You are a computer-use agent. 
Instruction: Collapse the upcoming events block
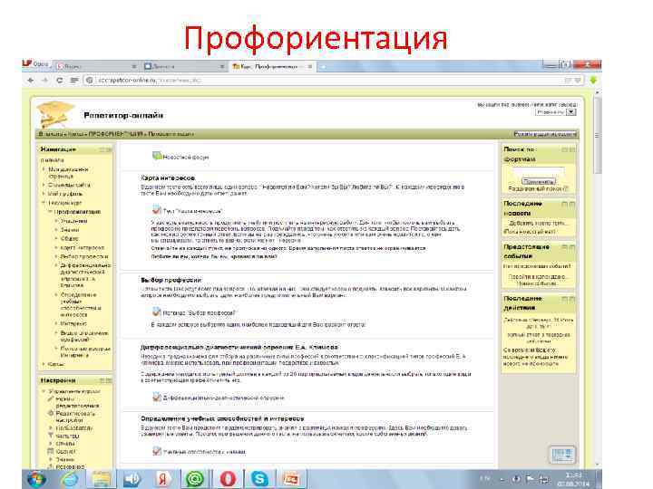(565, 247)
